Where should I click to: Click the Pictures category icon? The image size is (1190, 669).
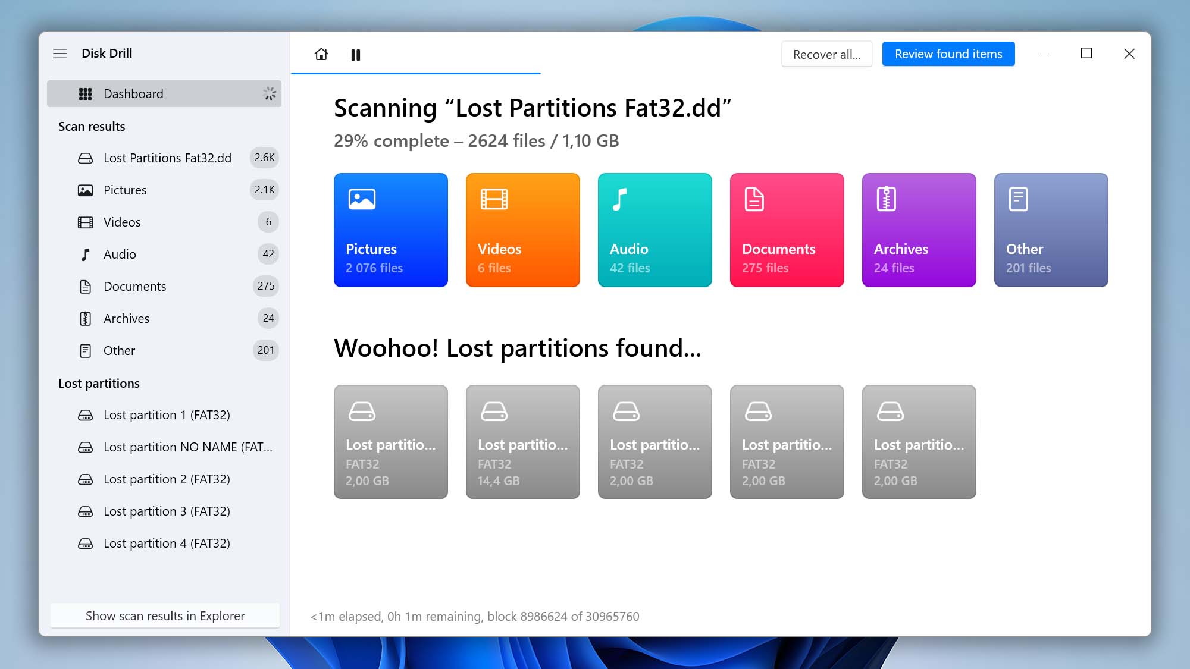(363, 199)
